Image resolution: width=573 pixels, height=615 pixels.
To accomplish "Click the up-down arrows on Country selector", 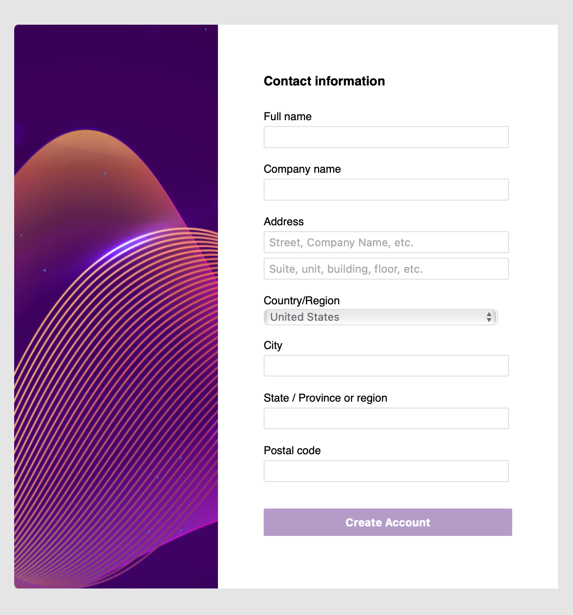I will coord(489,317).
